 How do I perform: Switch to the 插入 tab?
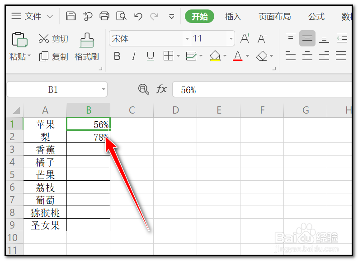coord(233,16)
